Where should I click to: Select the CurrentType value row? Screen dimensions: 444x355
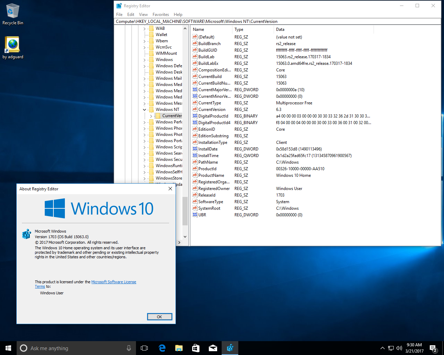point(282,103)
